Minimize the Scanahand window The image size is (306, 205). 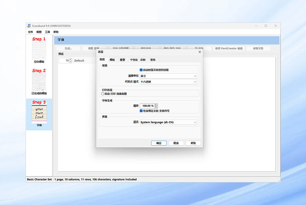(256, 26)
